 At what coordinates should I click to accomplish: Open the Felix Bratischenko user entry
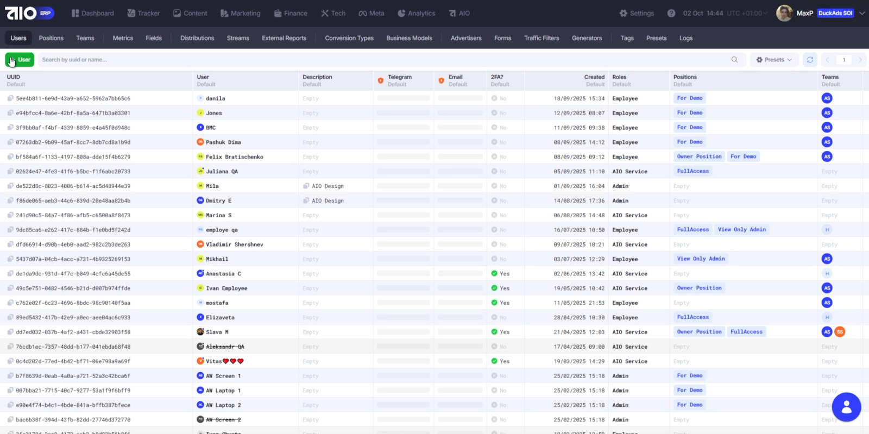point(234,157)
